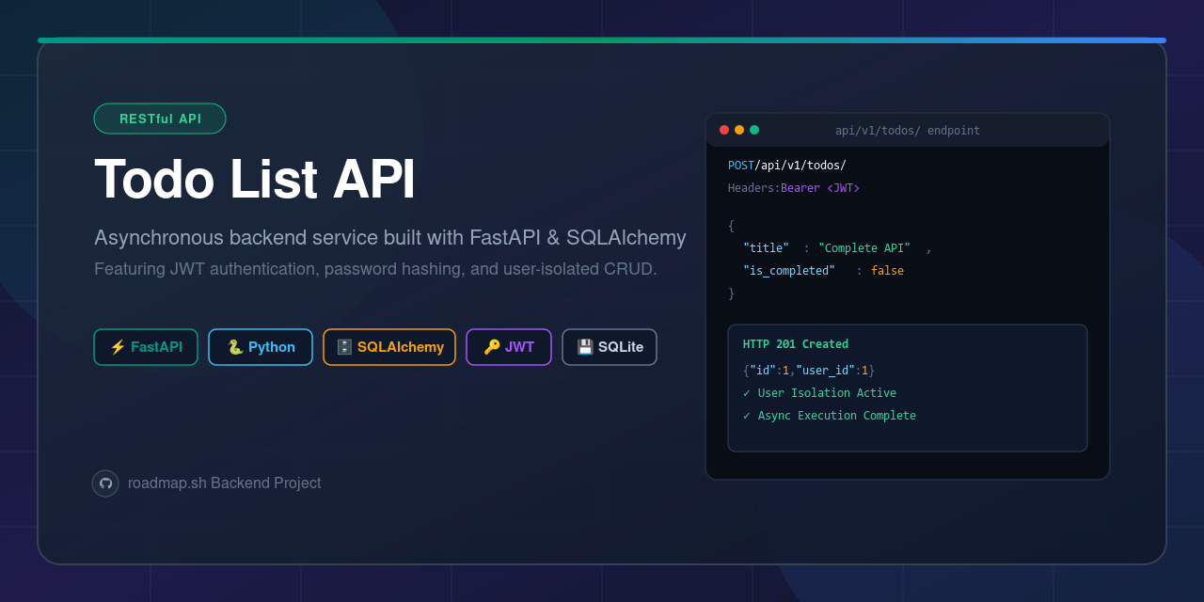This screenshot has width=1204, height=602.
Task: Click the 'Featuring JWT authentication' description line
Action: coord(375,269)
